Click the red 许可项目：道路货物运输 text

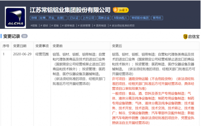130,79
